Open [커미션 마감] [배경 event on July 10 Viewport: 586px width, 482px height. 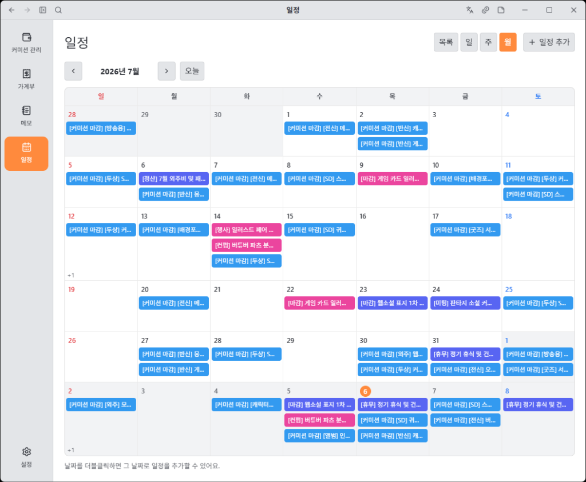click(x=465, y=179)
